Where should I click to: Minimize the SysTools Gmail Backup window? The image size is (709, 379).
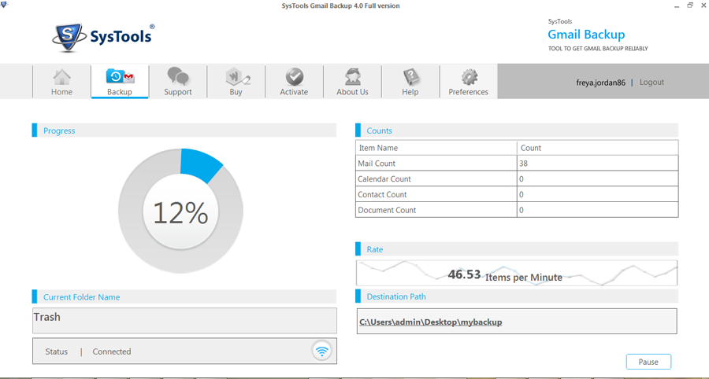point(677,6)
